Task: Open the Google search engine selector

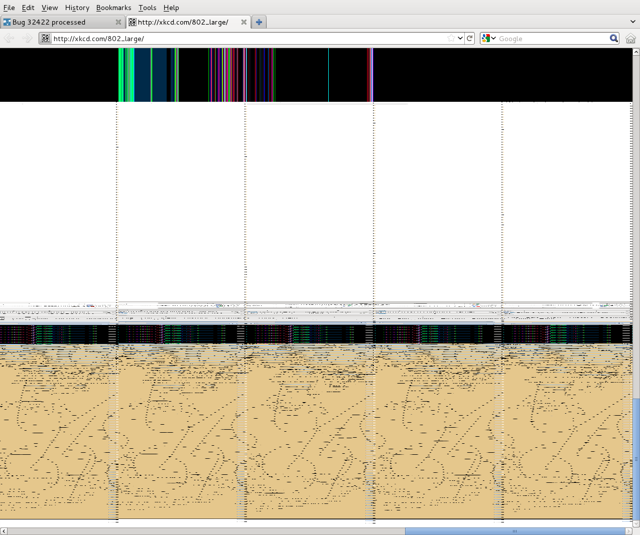Action: [488, 39]
